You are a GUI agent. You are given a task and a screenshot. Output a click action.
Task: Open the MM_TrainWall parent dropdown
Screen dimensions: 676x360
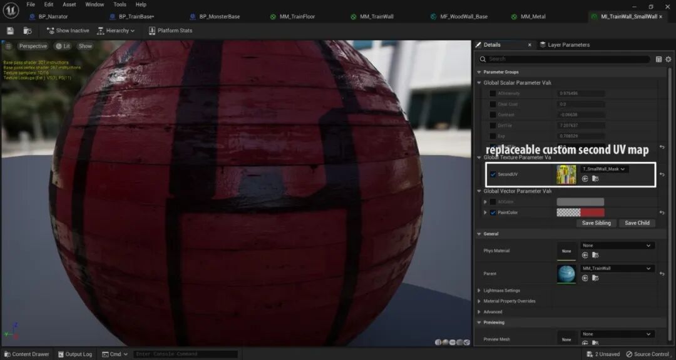click(617, 268)
